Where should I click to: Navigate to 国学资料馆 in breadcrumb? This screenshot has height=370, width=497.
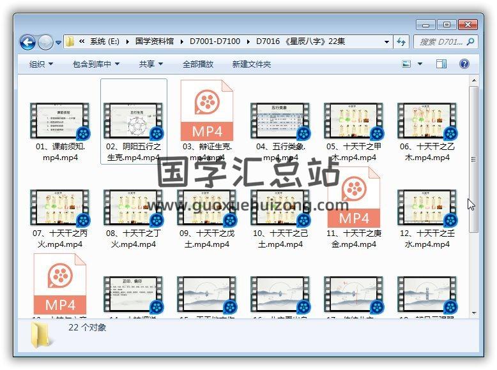pyautogui.click(x=153, y=41)
